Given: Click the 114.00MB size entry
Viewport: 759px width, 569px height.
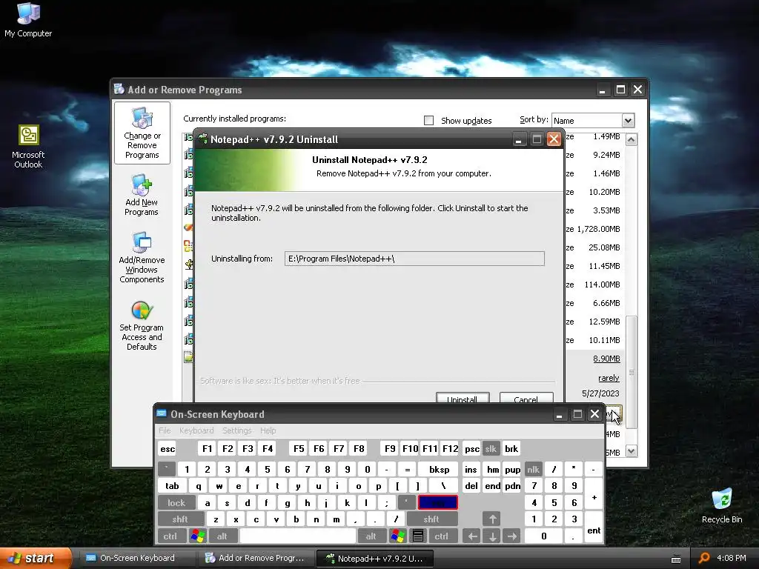Looking at the screenshot, I should coord(602,284).
